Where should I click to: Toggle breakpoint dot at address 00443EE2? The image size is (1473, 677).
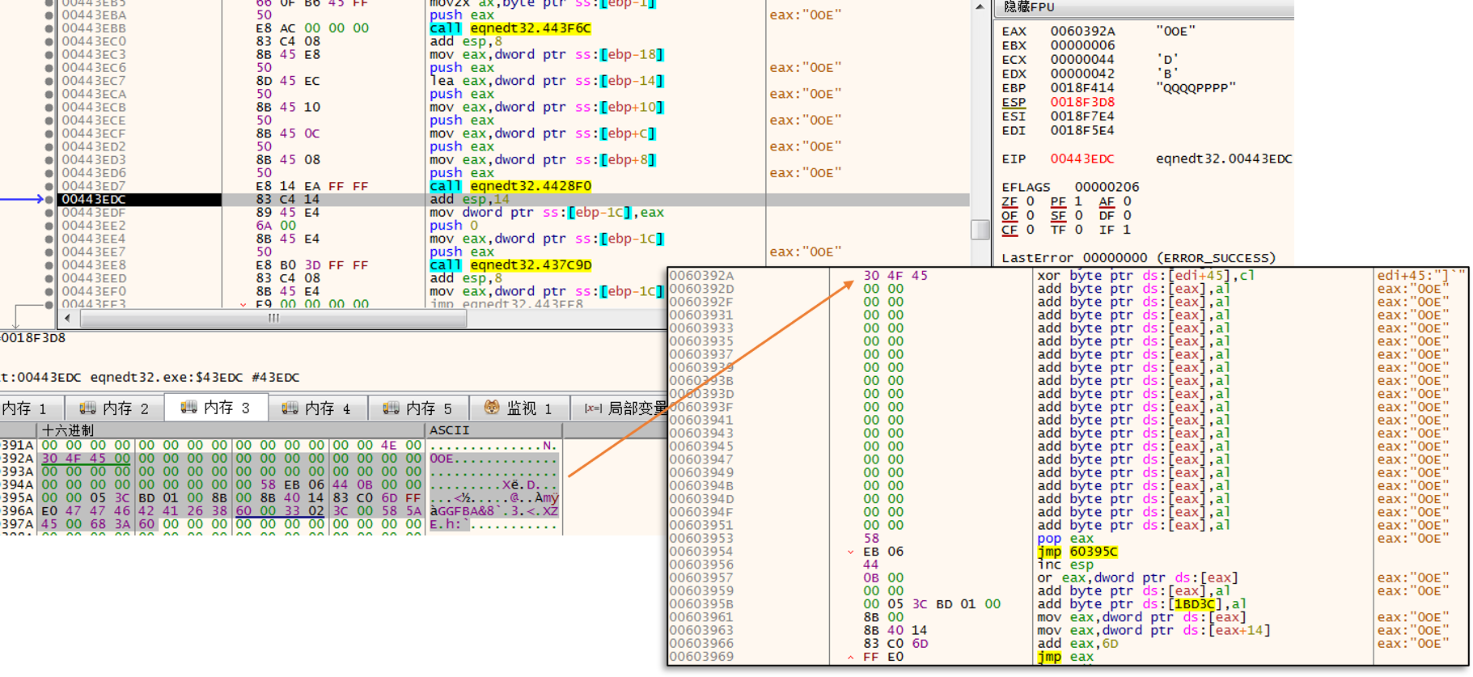point(49,225)
